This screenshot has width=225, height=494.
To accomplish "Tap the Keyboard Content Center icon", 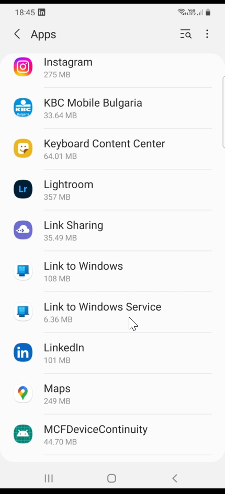I will (22, 148).
